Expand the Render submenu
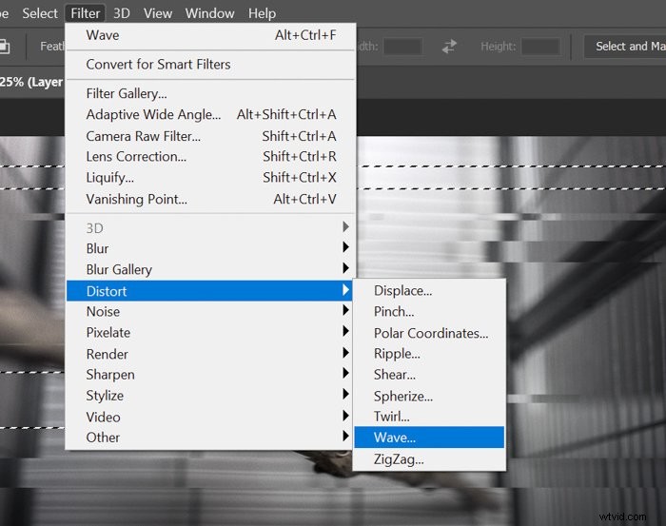Viewport: 666px width, 526px height. (x=210, y=354)
